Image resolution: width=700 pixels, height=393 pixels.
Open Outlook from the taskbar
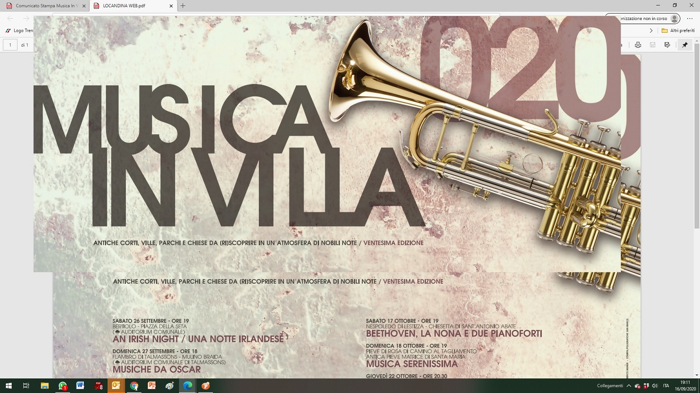tap(116, 386)
